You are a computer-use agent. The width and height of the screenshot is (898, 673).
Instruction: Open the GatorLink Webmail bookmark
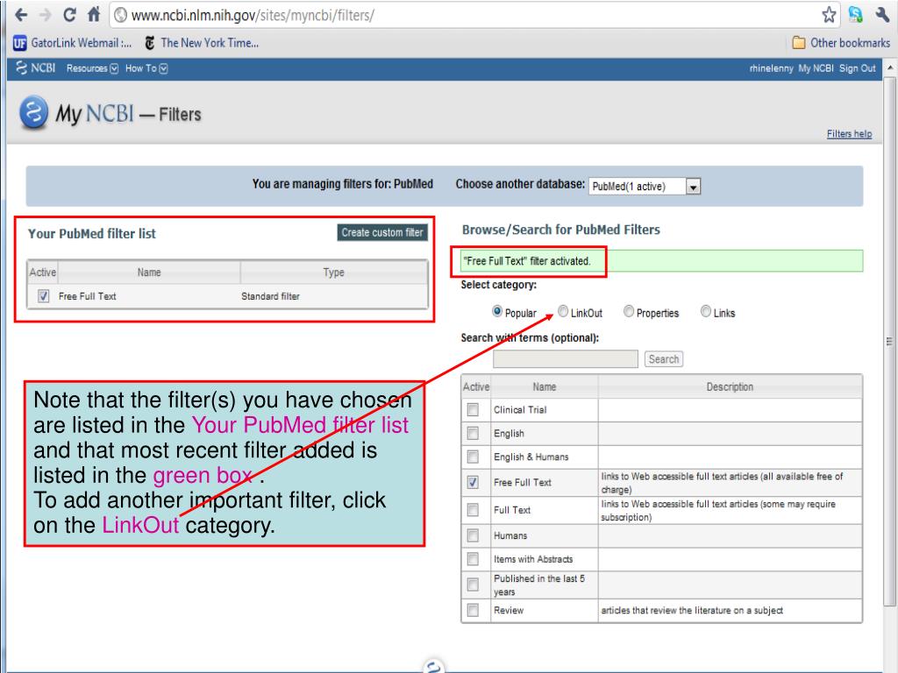pos(72,43)
